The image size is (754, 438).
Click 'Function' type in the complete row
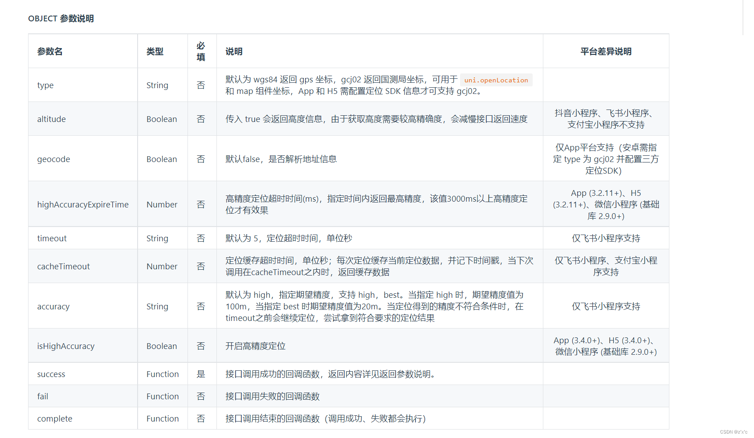[163, 418]
